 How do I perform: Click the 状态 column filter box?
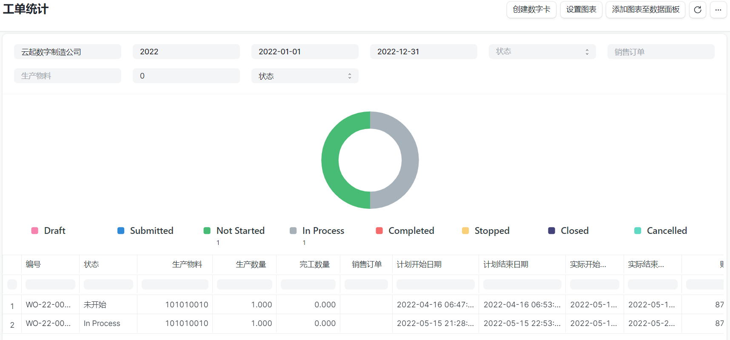[x=108, y=284]
